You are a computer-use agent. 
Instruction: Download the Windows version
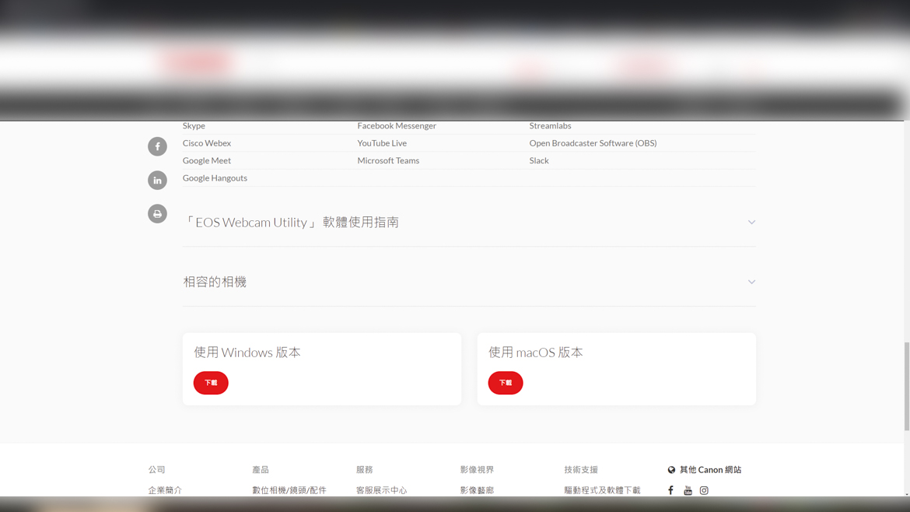(x=211, y=383)
